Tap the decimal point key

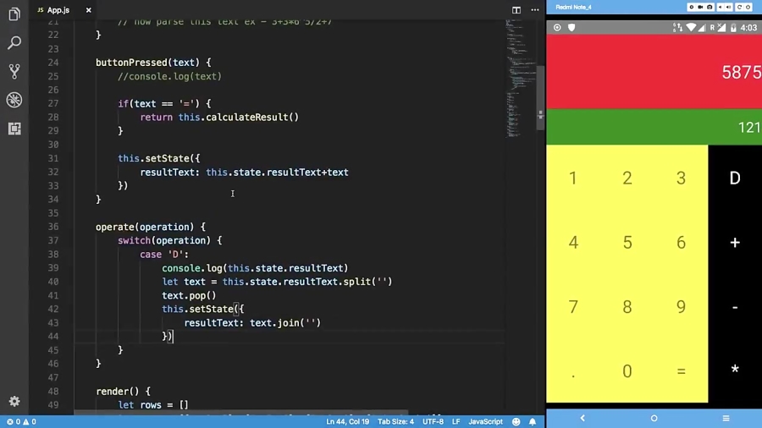point(573,371)
